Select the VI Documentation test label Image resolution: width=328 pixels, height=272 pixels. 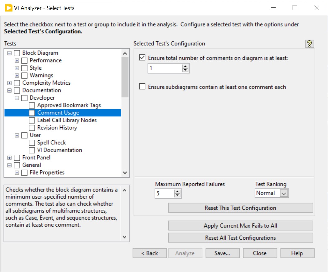60,150
